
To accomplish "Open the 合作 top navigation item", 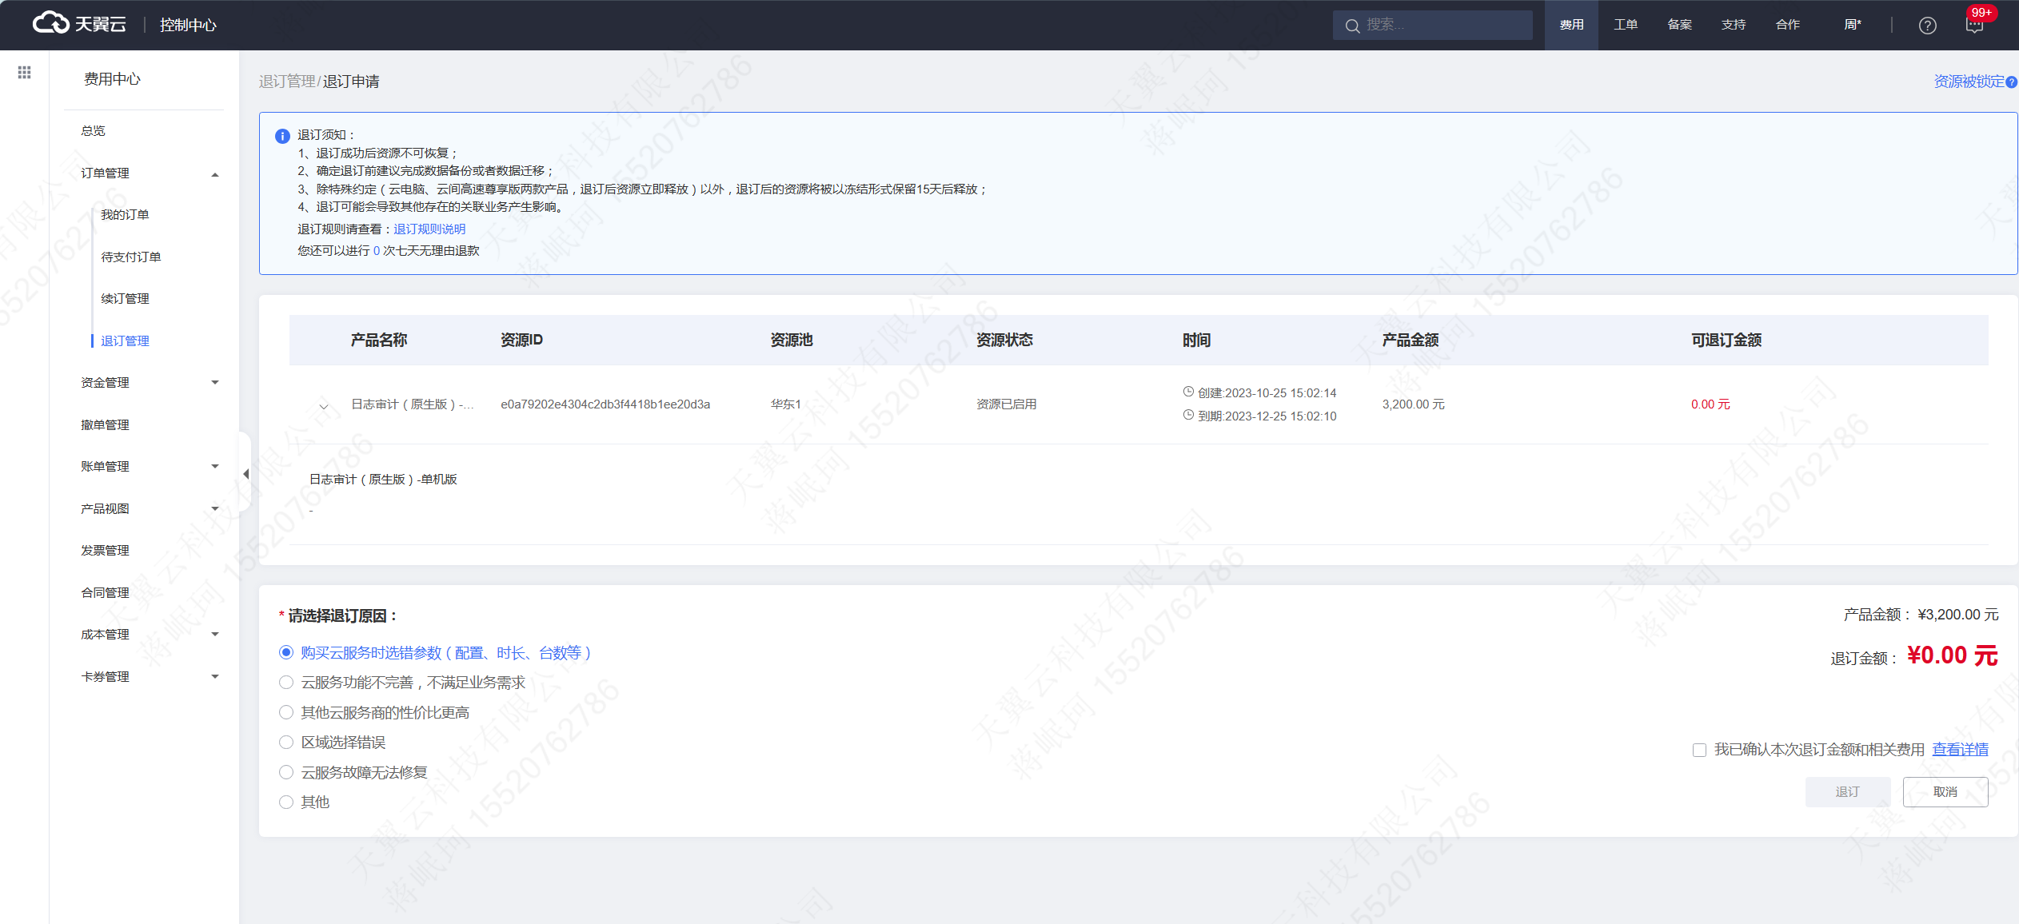I will (1788, 25).
